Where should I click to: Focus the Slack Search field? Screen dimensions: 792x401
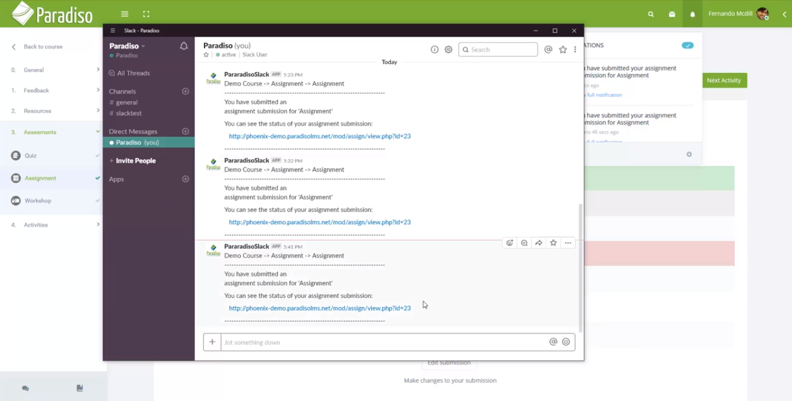click(498, 50)
